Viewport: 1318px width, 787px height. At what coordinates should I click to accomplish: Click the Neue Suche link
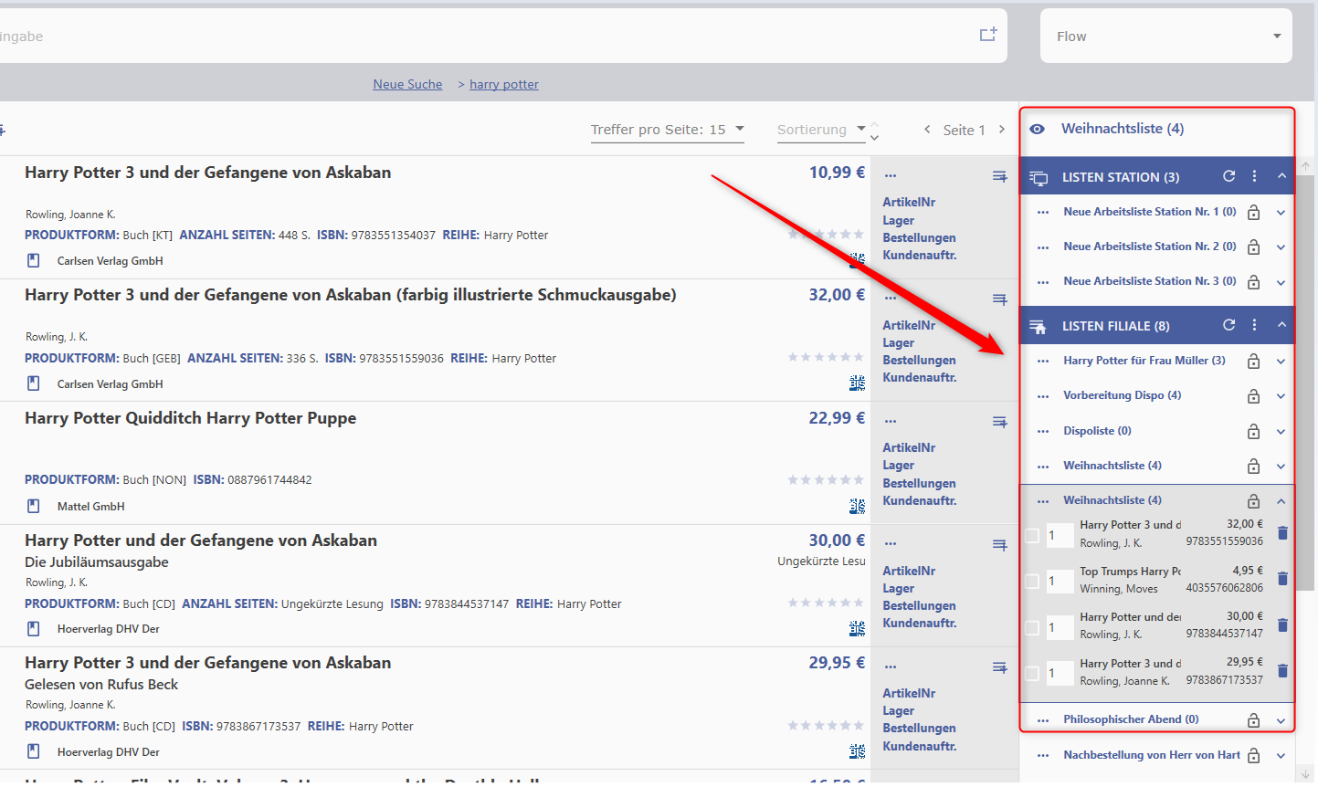407,84
